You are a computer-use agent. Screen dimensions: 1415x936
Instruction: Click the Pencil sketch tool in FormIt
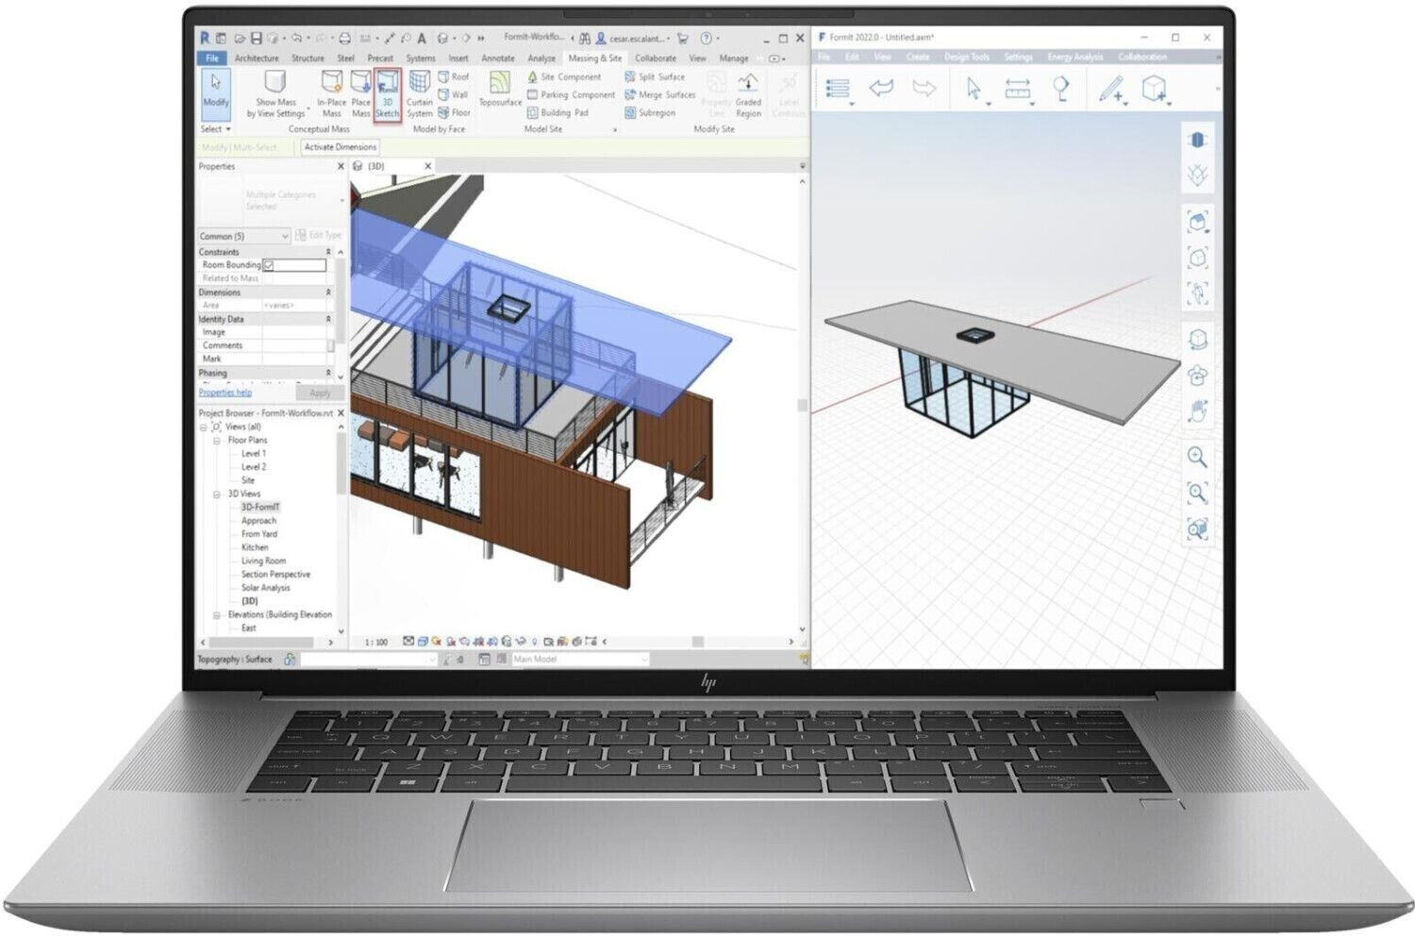click(x=1111, y=90)
